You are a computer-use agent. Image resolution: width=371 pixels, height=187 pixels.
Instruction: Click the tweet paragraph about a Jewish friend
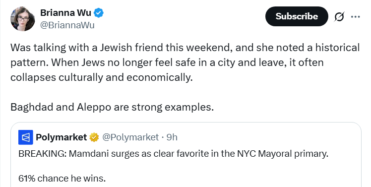tap(185, 62)
